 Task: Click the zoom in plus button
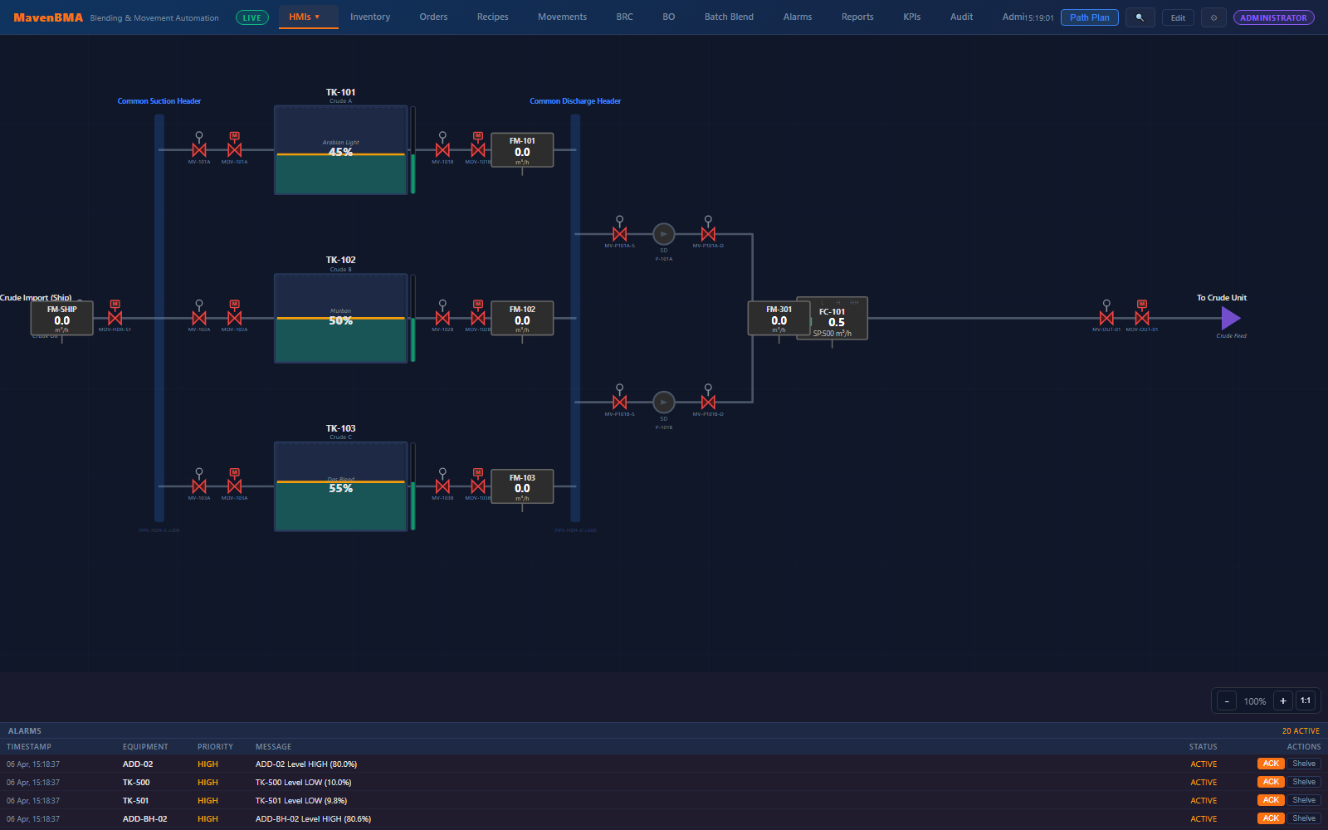[x=1282, y=701]
